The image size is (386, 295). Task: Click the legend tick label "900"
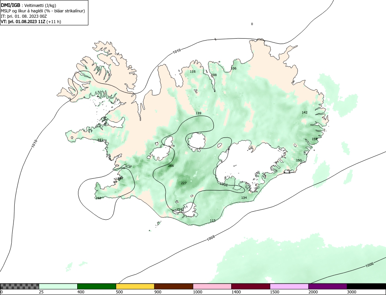[x=157, y=292]
